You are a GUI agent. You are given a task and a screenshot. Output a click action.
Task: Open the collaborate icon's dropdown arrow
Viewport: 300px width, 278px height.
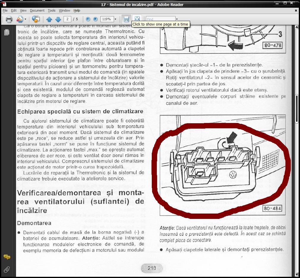click(x=25, y=19)
